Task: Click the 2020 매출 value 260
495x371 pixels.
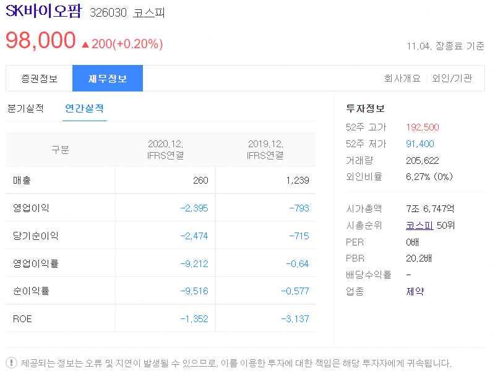Action: [x=200, y=181]
